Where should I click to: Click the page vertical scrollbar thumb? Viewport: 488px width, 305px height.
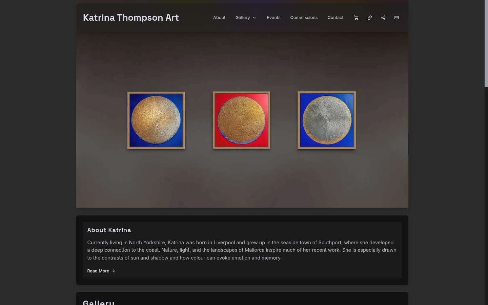tap(486, 43)
